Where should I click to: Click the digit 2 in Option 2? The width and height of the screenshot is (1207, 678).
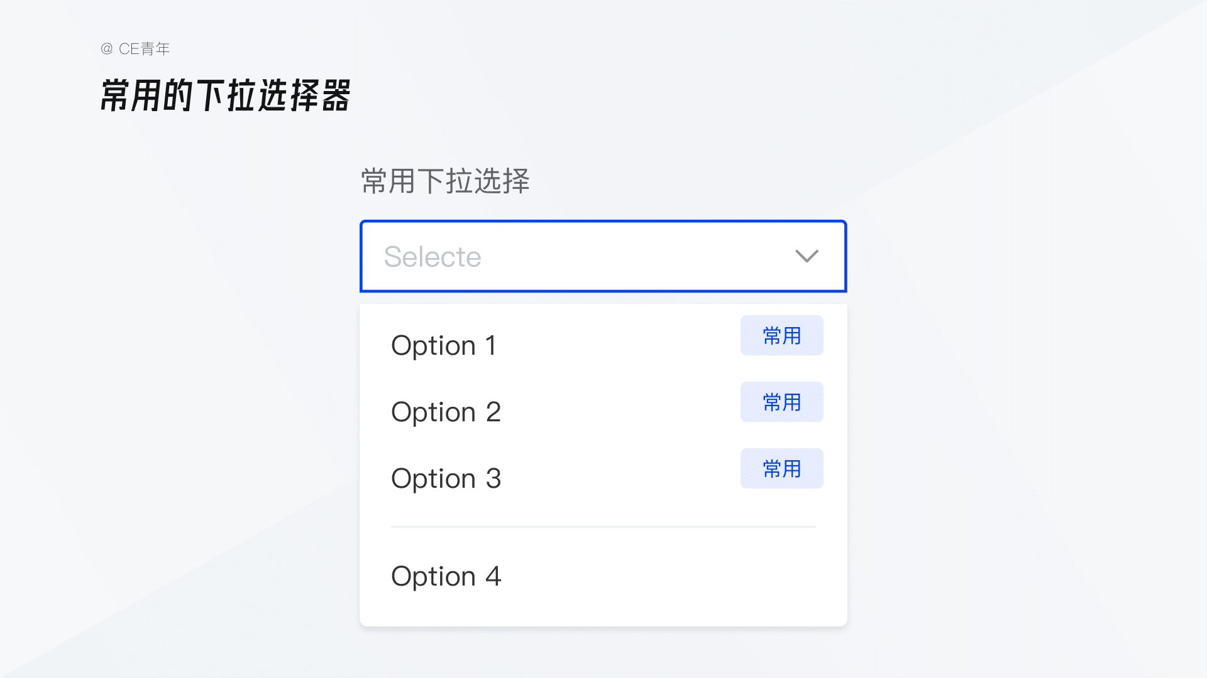[493, 412]
